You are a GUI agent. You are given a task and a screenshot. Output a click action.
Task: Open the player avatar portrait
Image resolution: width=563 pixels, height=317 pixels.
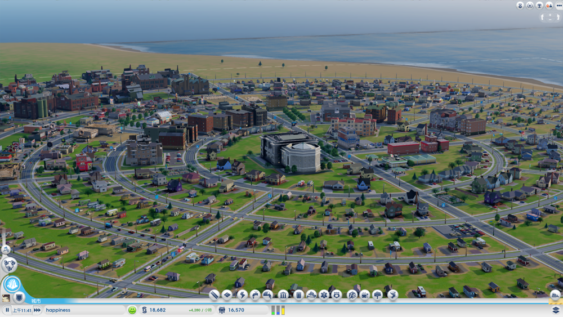(x=6, y=298)
